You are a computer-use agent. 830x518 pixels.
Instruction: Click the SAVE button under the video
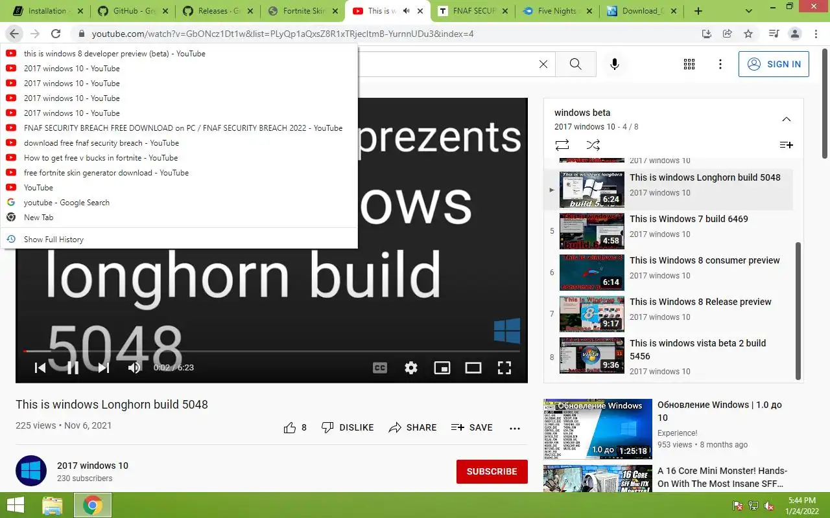point(472,427)
